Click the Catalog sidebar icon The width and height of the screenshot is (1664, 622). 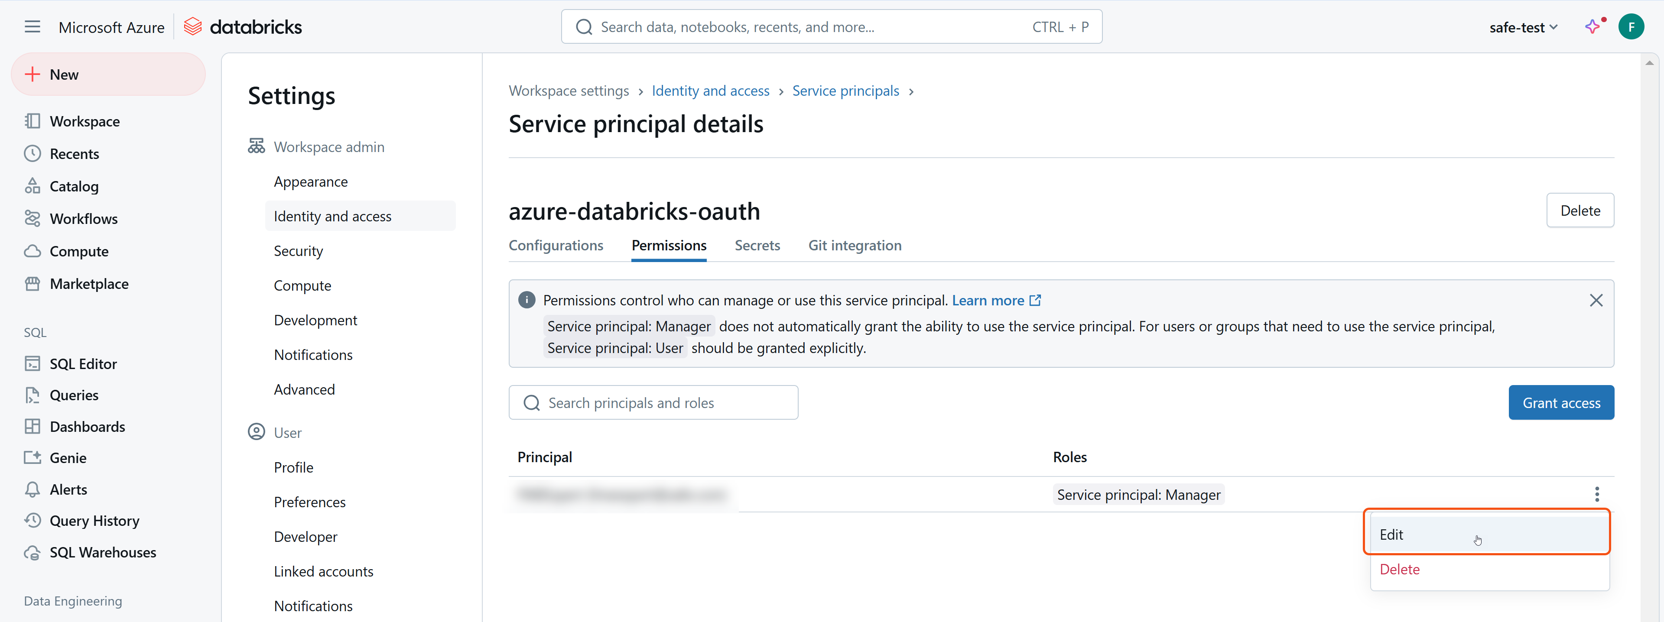(32, 186)
